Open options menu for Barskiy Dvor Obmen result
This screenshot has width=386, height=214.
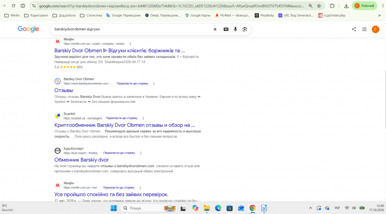pyautogui.click(x=154, y=83)
